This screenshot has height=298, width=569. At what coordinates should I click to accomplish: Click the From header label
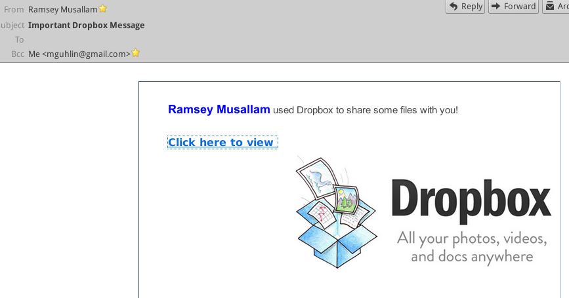14,10
